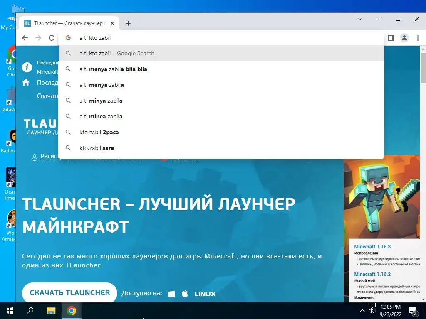Open the Chrome three-dot menu
The width and height of the screenshot is (426, 319).
[418, 38]
